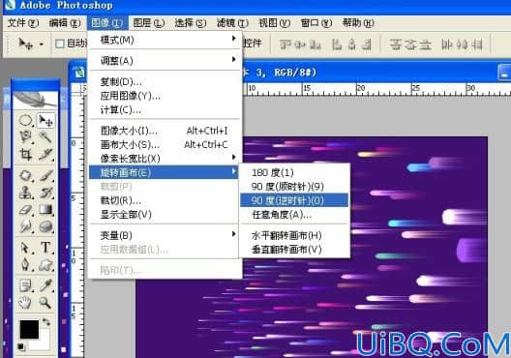This screenshot has height=358, width=511.
Task: Select the Hand tool
Action: pyautogui.click(x=25, y=303)
